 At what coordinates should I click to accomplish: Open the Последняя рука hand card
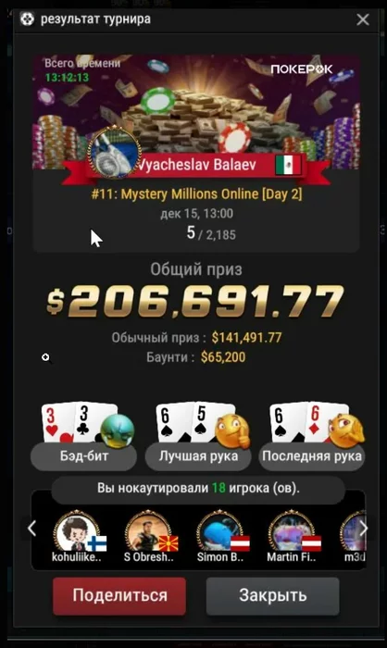pyautogui.click(x=312, y=437)
